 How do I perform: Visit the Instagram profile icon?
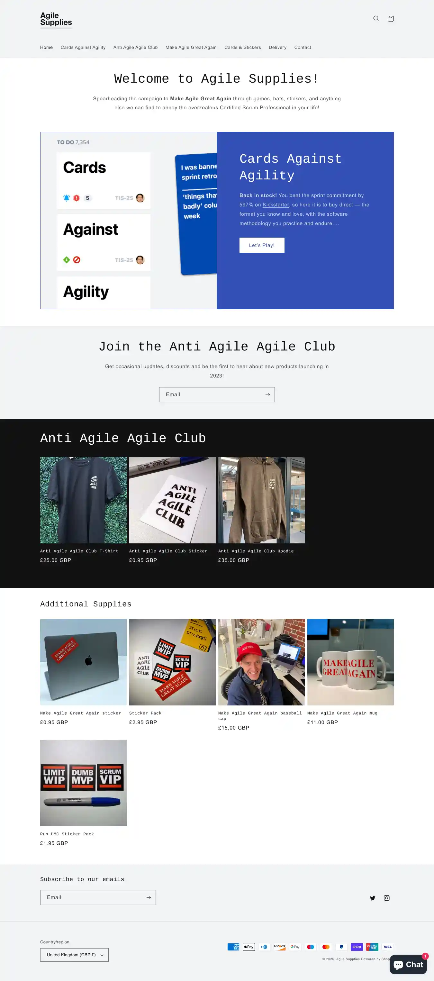(x=386, y=898)
